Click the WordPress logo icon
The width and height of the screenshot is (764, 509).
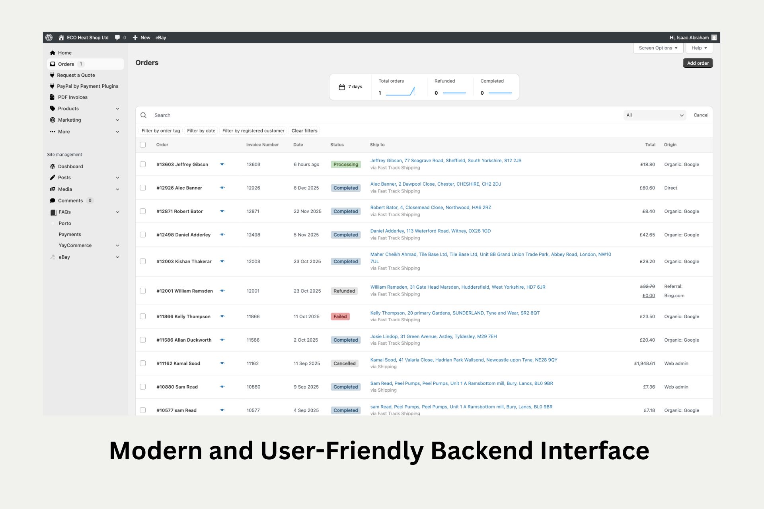pos(49,37)
